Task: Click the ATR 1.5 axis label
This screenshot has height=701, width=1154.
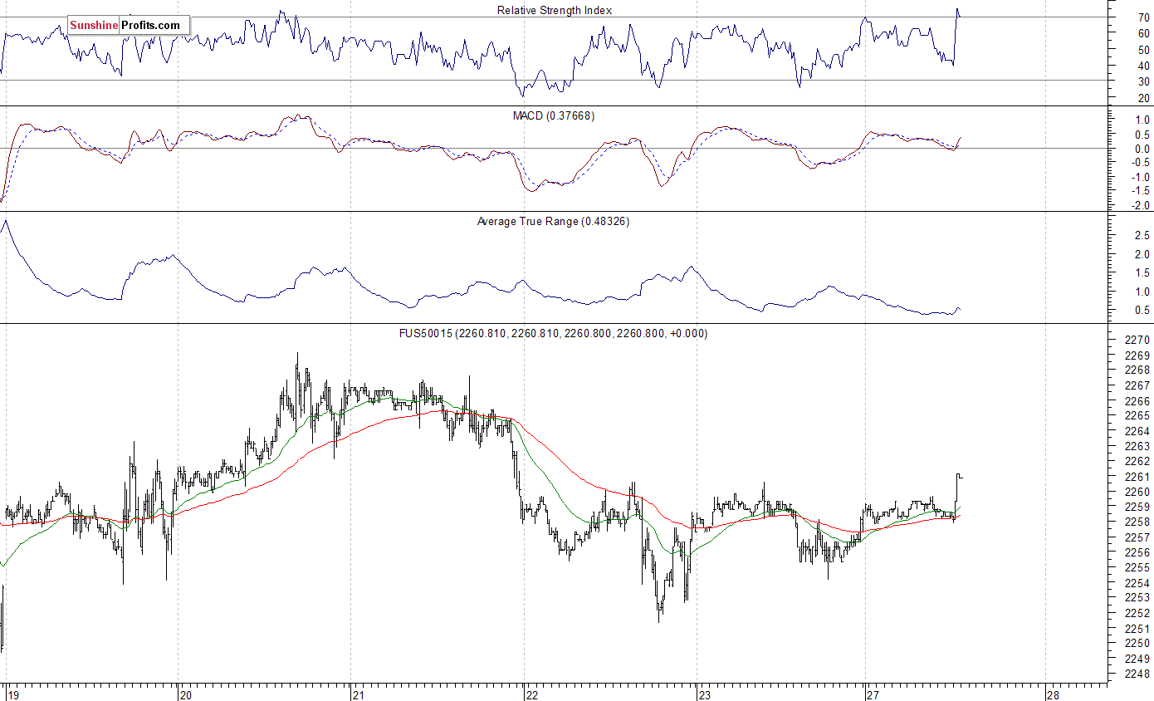Action: pos(1142,273)
